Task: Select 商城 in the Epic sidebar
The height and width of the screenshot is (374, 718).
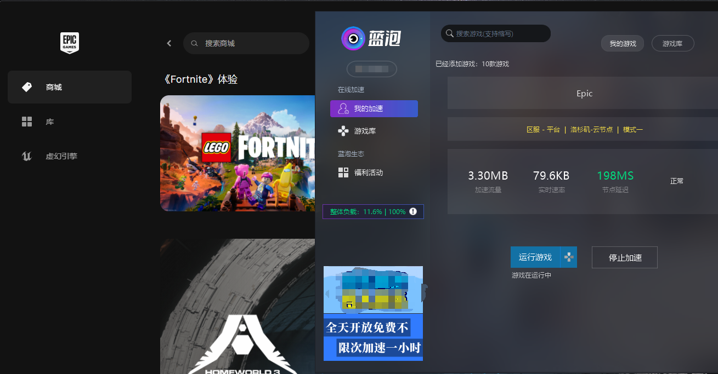Action: pos(70,87)
